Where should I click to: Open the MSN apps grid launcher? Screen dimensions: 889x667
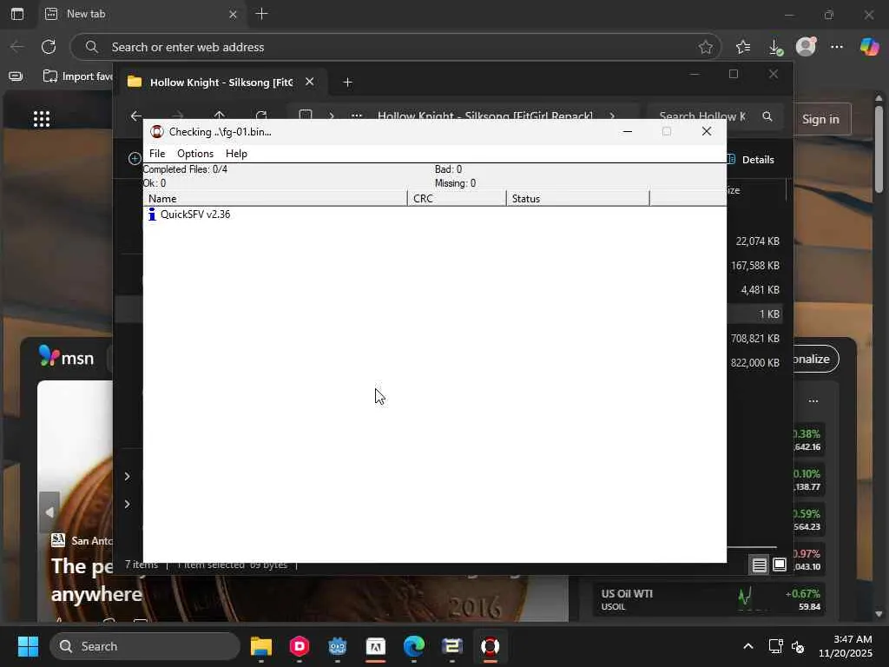42,118
